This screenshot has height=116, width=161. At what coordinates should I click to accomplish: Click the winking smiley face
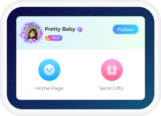(49, 70)
